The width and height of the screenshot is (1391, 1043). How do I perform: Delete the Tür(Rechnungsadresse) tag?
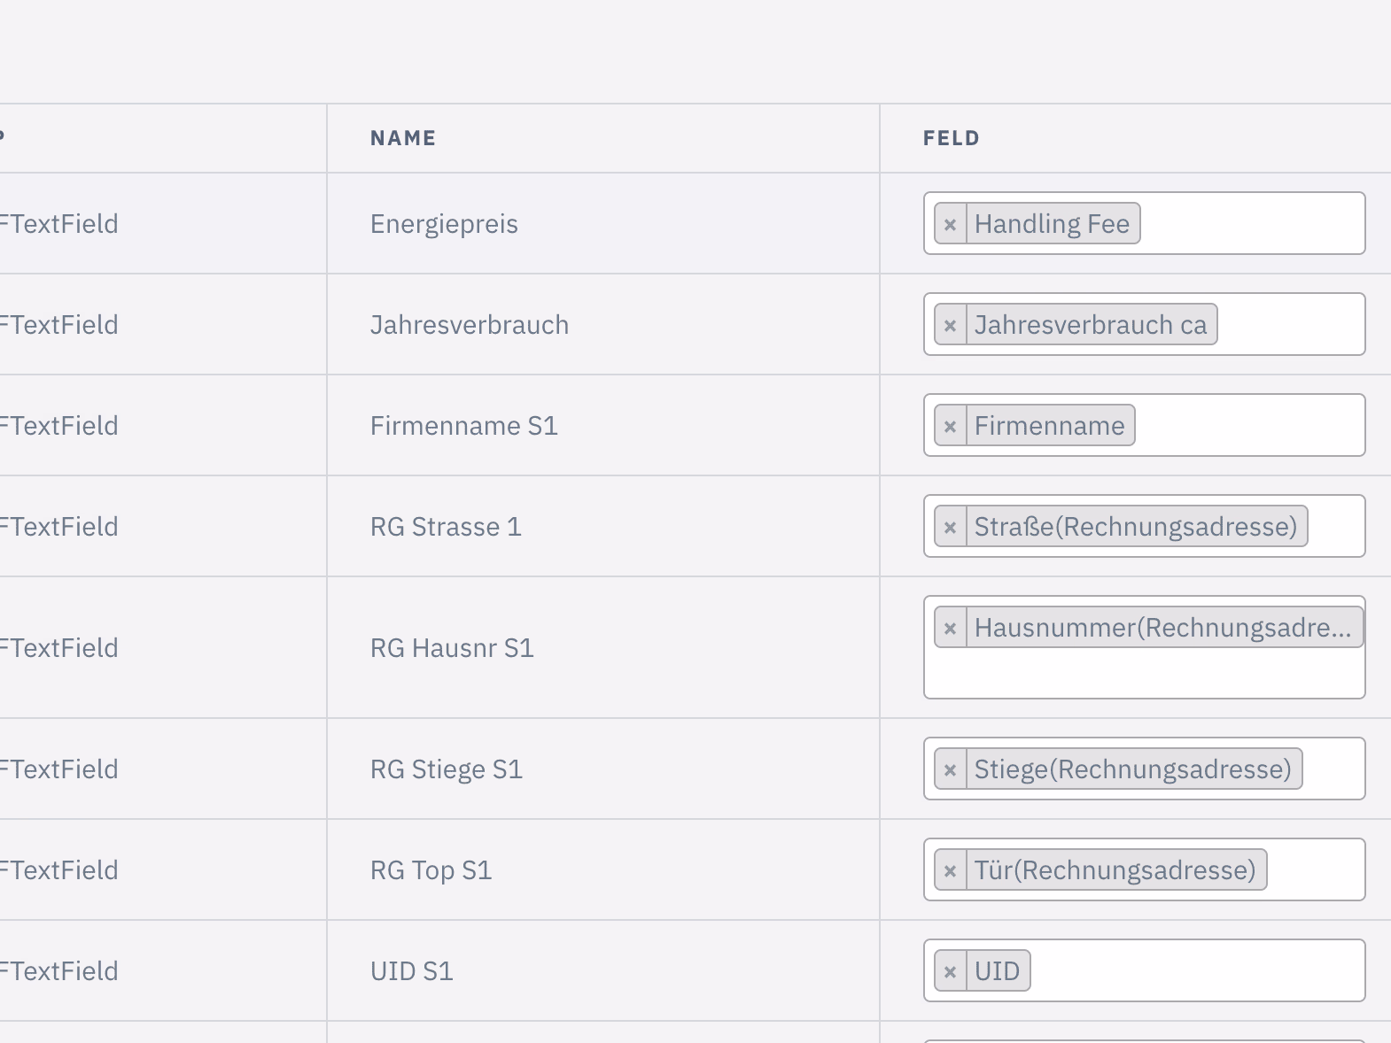click(951, 870)
